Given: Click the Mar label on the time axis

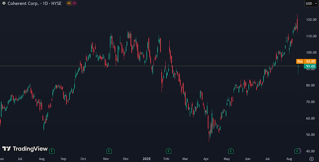Looking at the screenshot, I should [x=185, y=159].
